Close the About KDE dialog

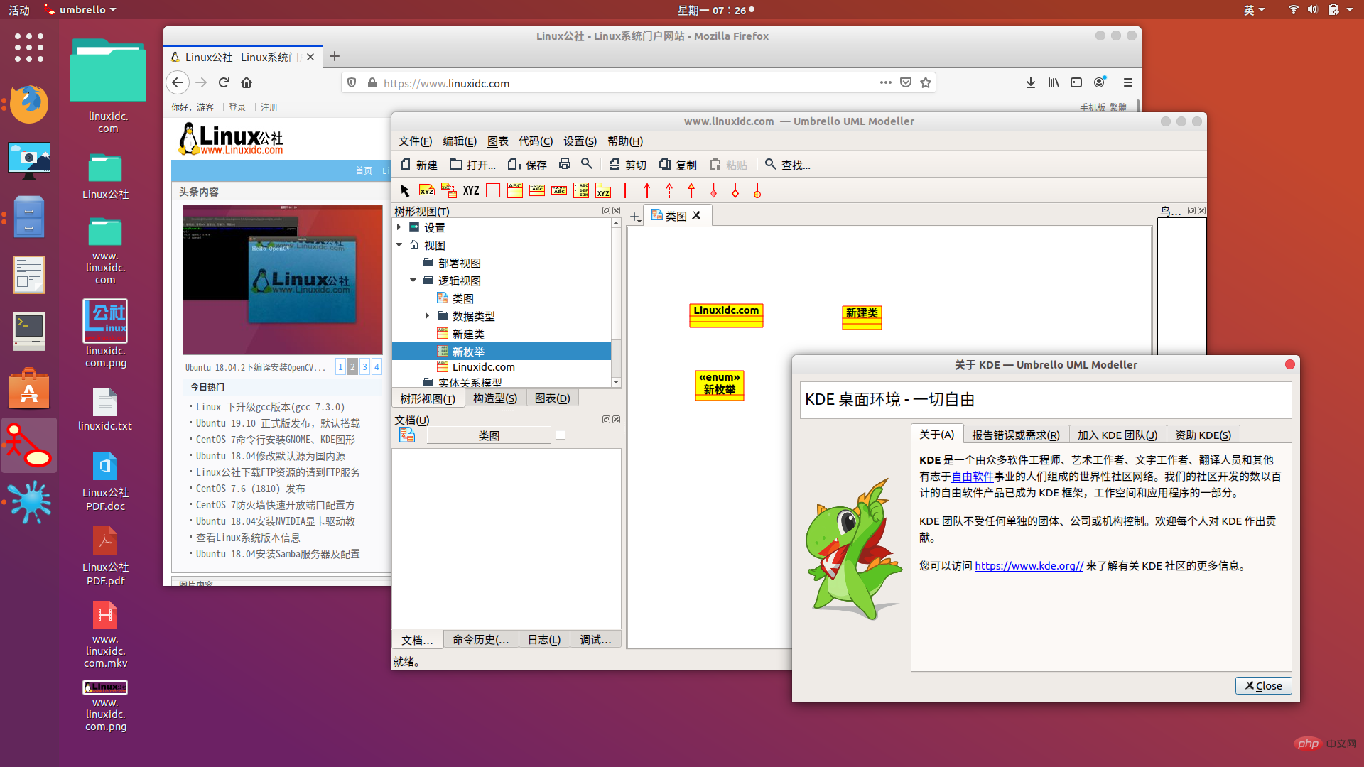click(x=1263, y=685)
